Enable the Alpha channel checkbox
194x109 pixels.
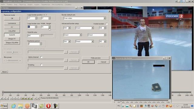pos(42,57)
